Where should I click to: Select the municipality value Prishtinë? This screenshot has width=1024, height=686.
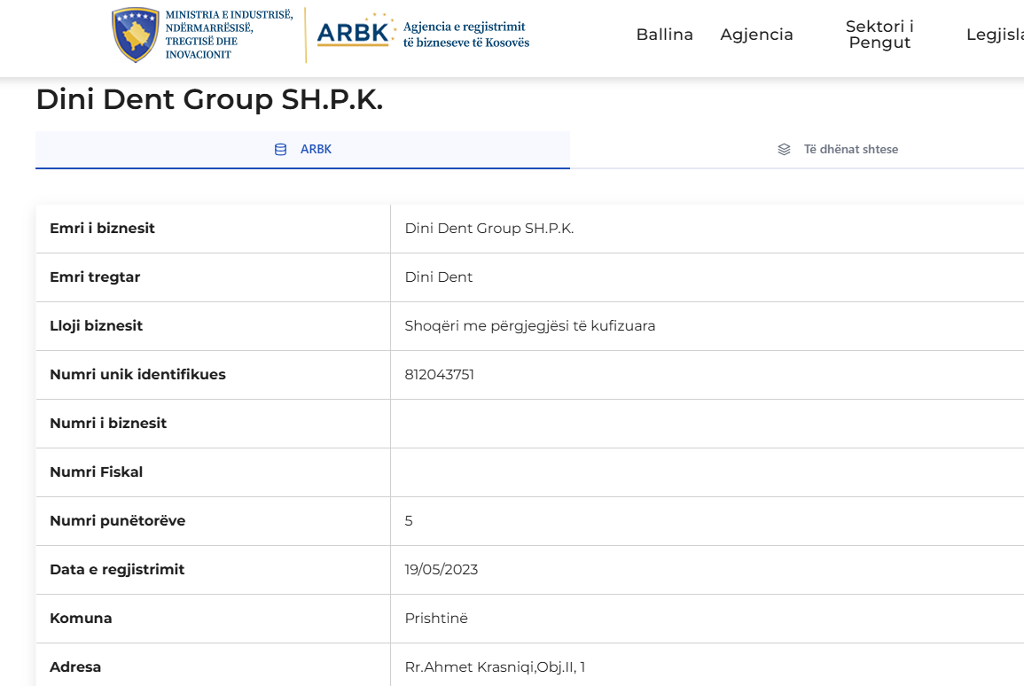click(436, 618)
